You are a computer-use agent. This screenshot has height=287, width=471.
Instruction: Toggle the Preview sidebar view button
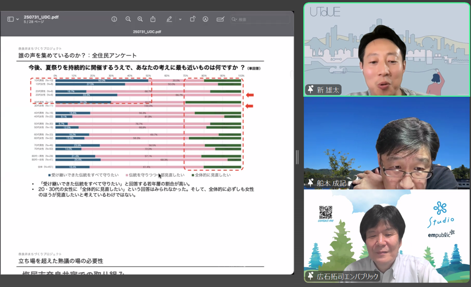point(10,19)
